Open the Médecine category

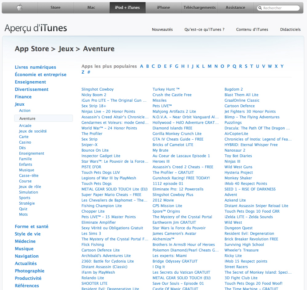[25, 241]
